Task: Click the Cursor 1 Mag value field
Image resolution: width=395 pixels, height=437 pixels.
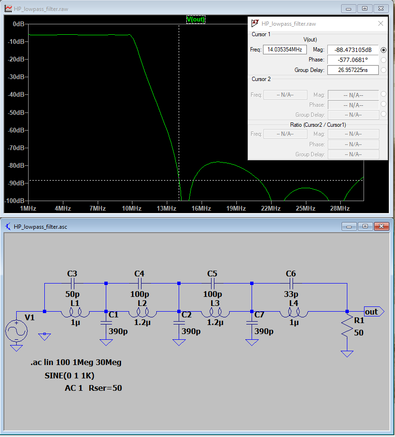Action: pos(353,50)
